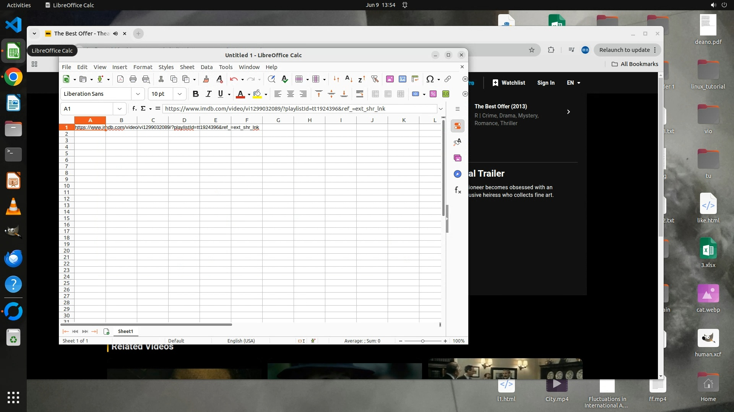Expand the font name dropdown
Screen dimensions: 734x412
[x=138, y=94]
